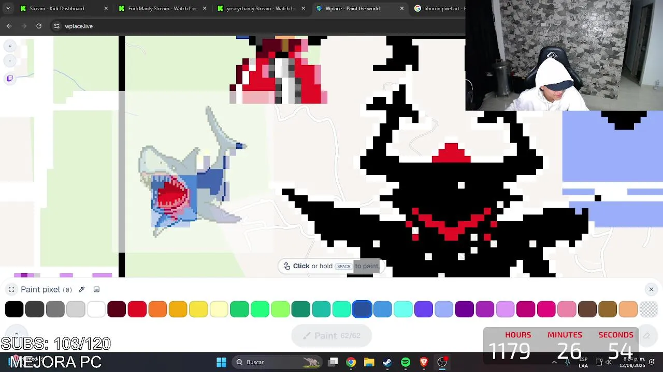Pick the dark maroon color swatch

tap(117, 309)
